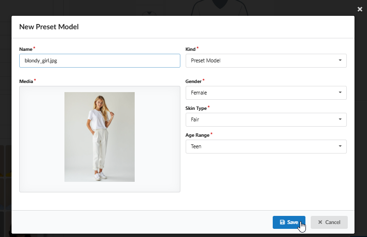Click the Kind label
The image size is (367, 237).
(x=190, y=49)
